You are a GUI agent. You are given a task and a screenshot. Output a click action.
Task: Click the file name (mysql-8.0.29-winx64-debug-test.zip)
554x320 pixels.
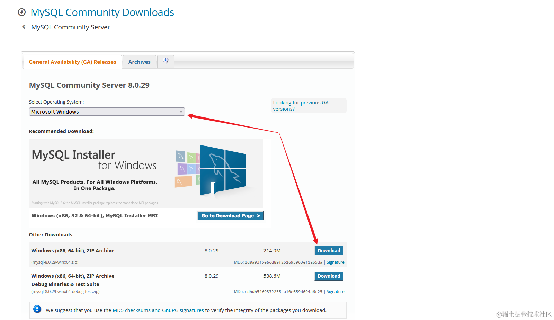pyautogui.click(x=65, y=292)
